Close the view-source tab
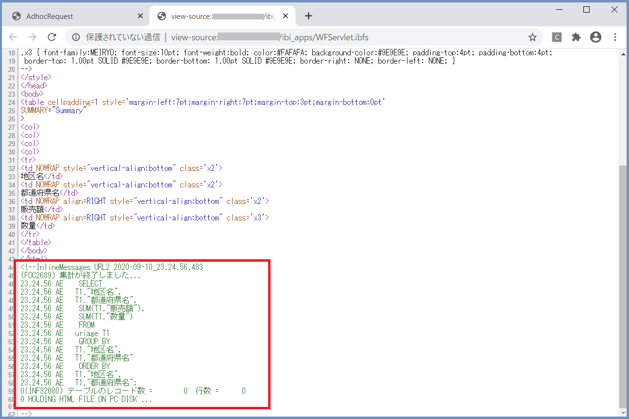This screenshot has width=629, height=419. [286, 16]
